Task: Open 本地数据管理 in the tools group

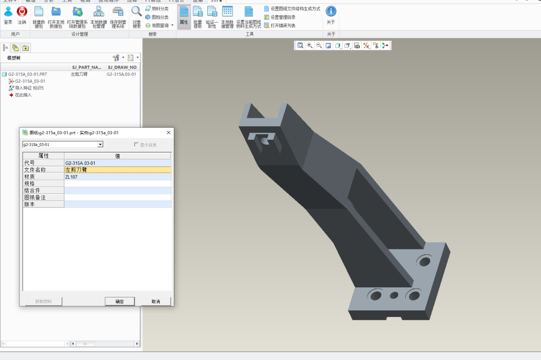Action: [x=227, y=12]
